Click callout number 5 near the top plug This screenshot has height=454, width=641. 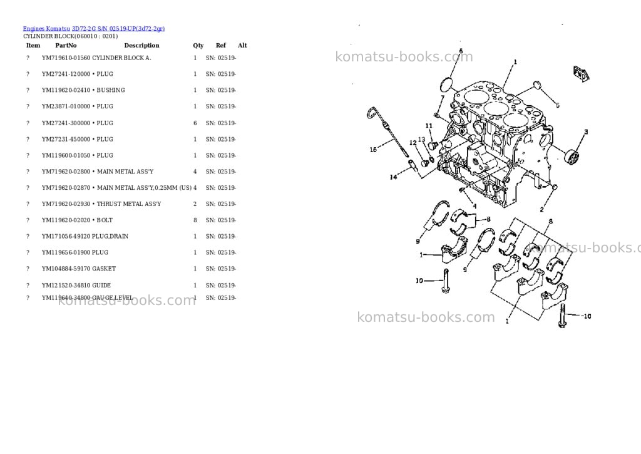557,105
